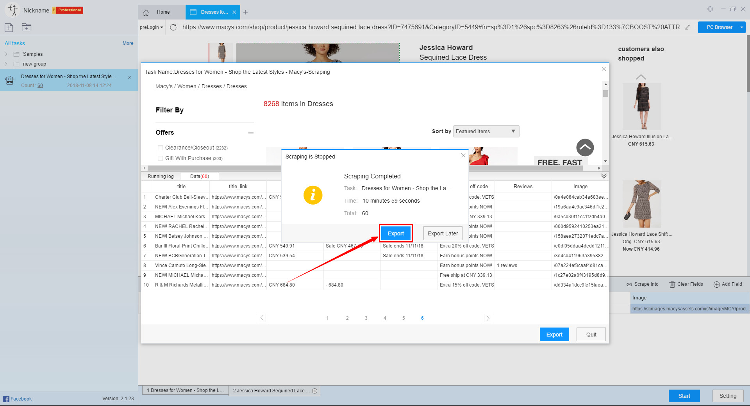Open the PC Browser dropdown arrow
The height and width of the screenshot is (406, 750).
(741, 27)
